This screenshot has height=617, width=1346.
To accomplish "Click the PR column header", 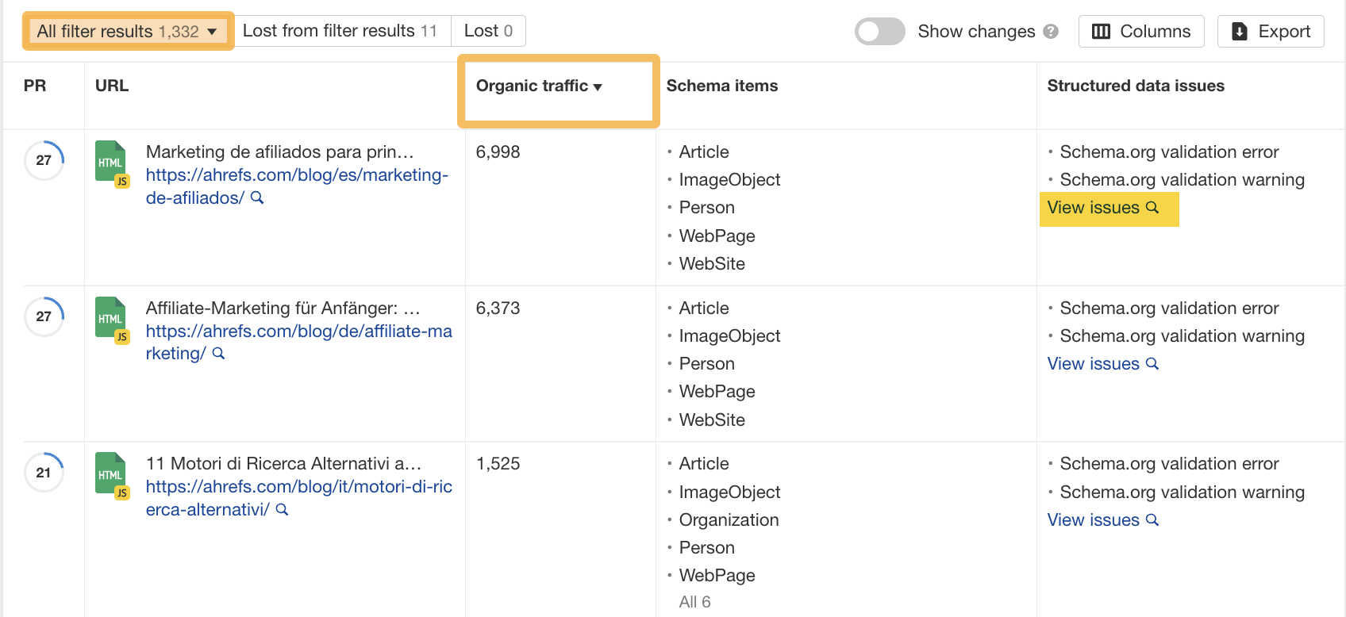I will point(35,86).
